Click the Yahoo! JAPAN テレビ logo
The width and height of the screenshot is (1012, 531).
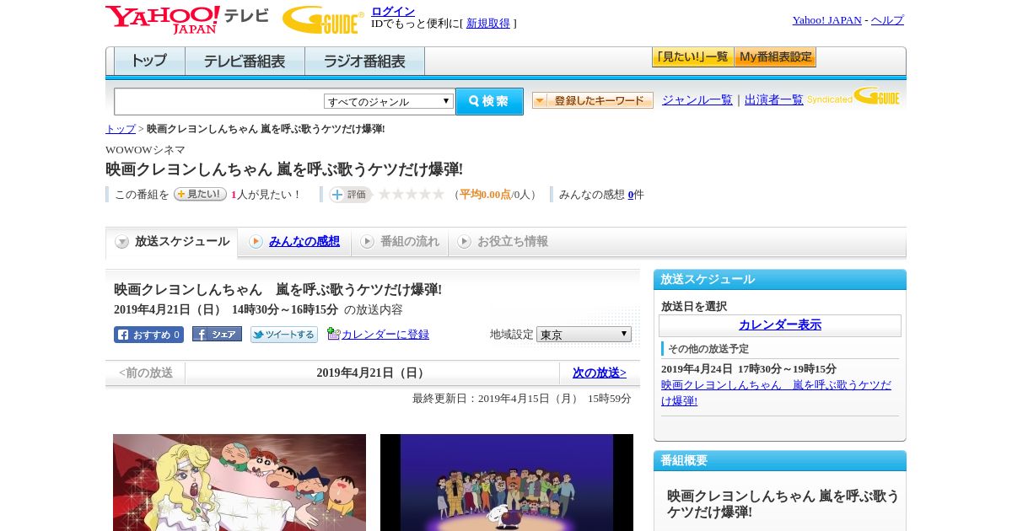click(186, 19)
